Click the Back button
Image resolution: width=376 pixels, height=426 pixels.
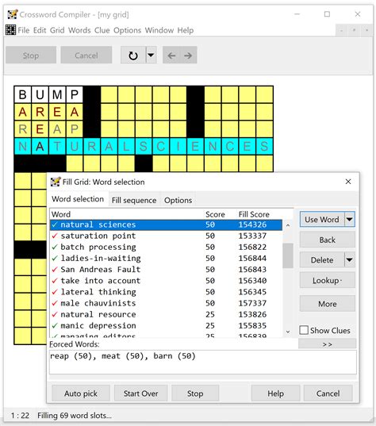point(328,240)
